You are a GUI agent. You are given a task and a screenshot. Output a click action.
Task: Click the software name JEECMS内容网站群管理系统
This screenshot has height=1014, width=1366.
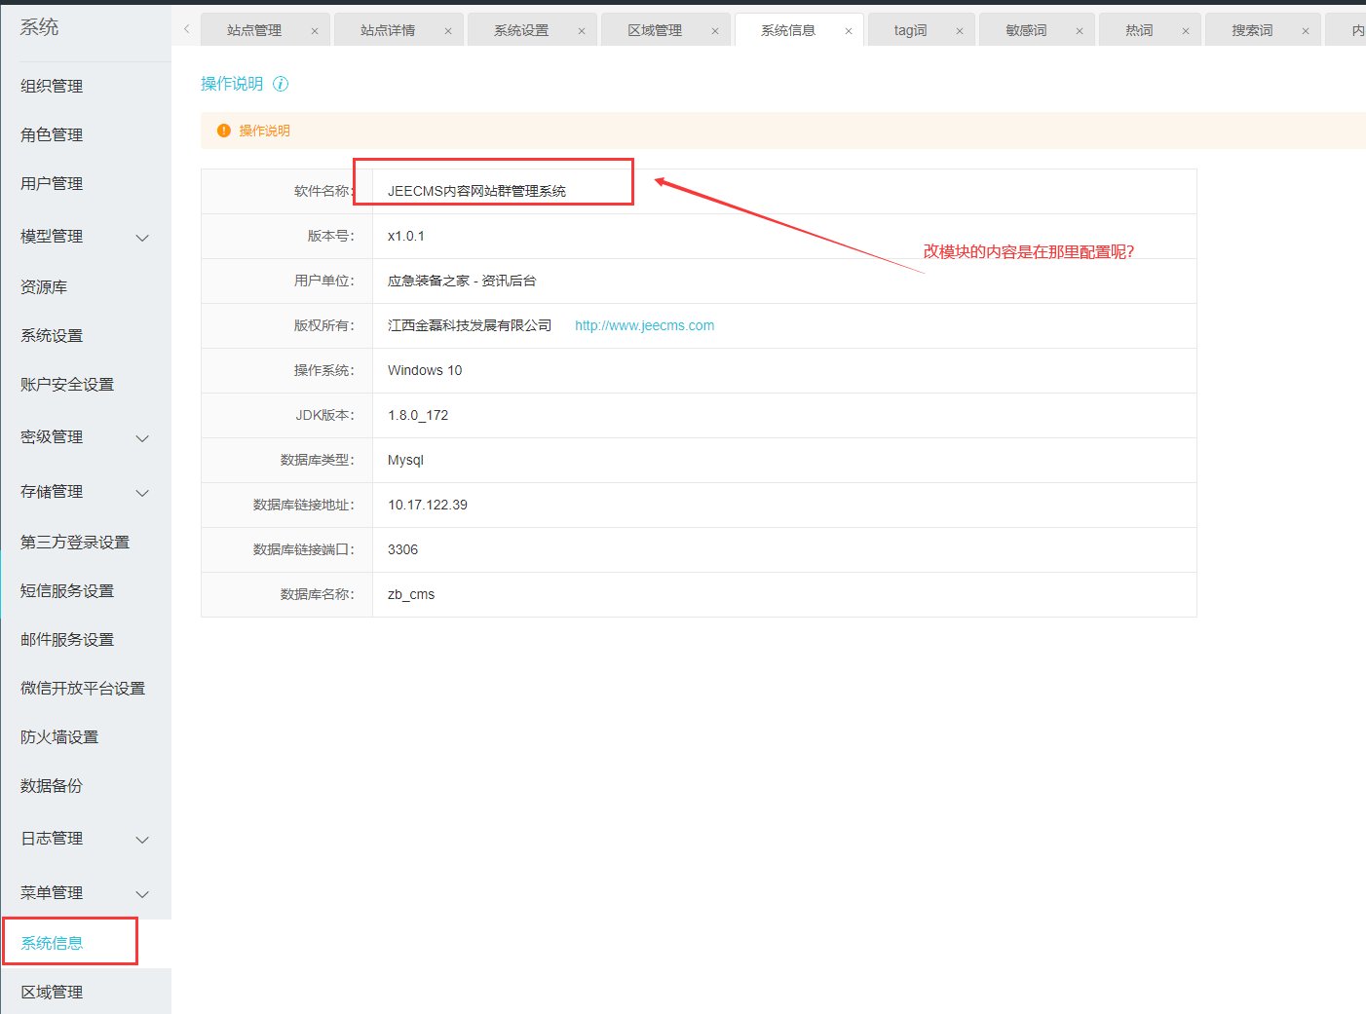click(x=476, y=191)
